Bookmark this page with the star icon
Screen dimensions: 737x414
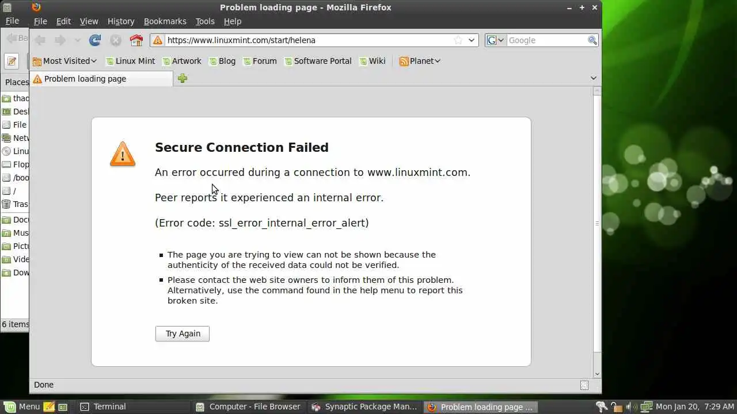(x=458, y=40)
